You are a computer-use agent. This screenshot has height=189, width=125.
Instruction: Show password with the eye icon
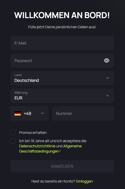pyautogui.click(x=107, y=61)
